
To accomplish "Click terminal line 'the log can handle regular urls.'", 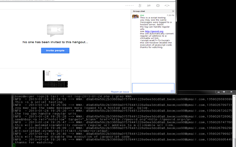I will (45, 114).
